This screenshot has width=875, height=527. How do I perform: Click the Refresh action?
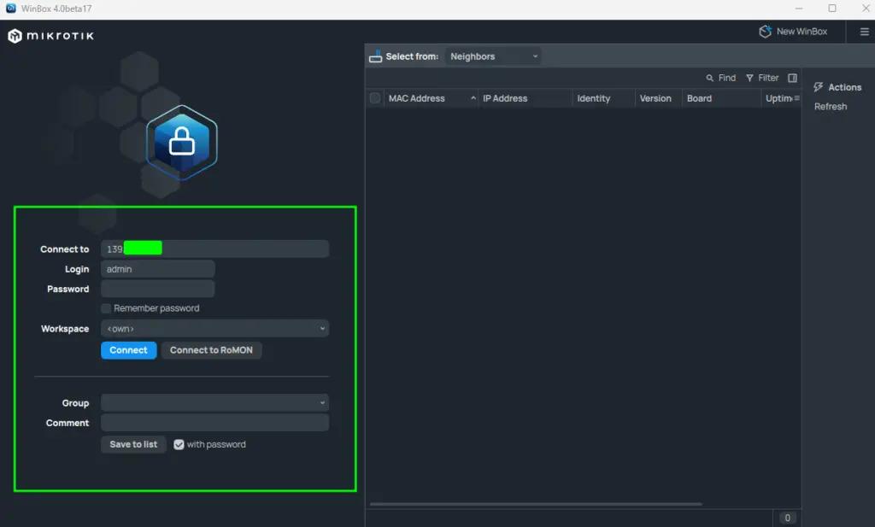(831, 107)
